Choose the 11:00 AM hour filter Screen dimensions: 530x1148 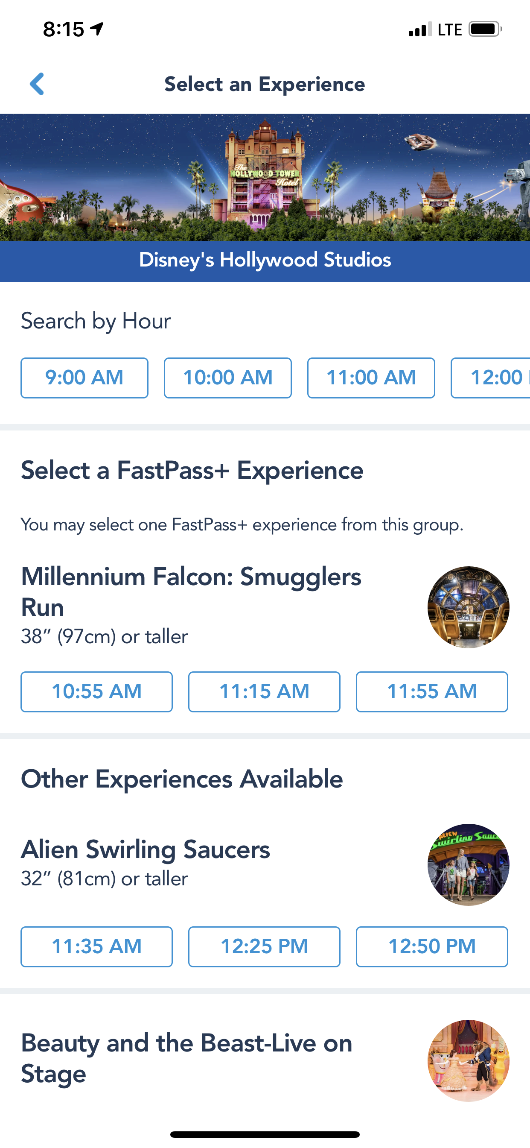pyautogui.click(x=371, y=378)
